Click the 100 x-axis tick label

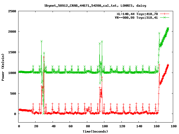pos(105,126)
